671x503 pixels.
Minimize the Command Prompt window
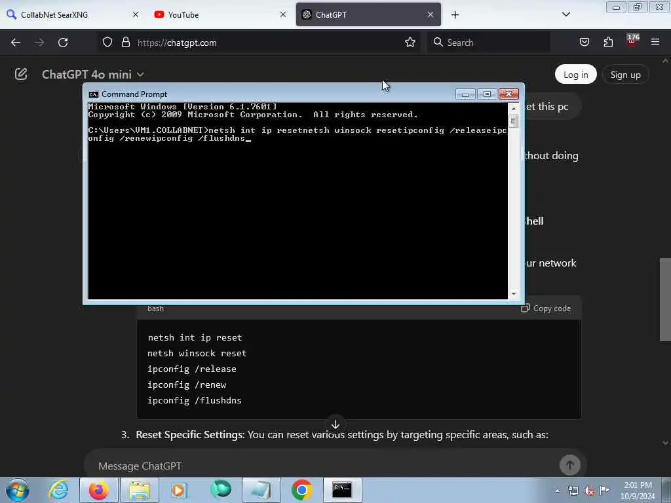465,94
